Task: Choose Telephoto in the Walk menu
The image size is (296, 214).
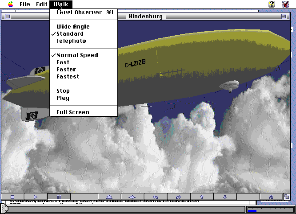Action: pyautogui.click(x=71, y=41)
